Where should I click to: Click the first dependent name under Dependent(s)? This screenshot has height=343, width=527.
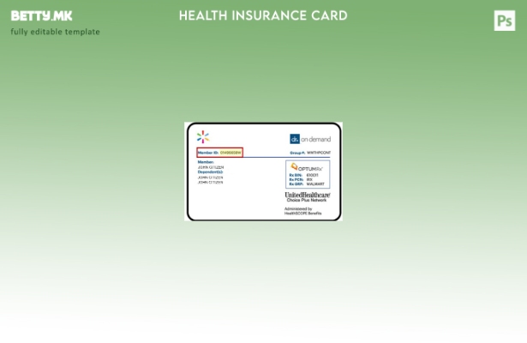tap(211, 177)
